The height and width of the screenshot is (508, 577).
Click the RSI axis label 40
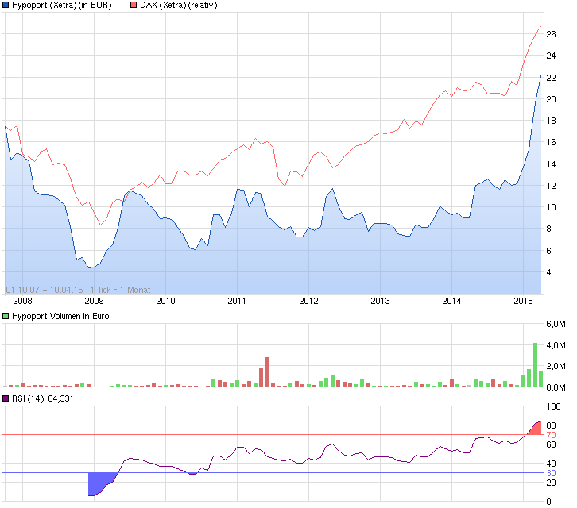point(551,464)
